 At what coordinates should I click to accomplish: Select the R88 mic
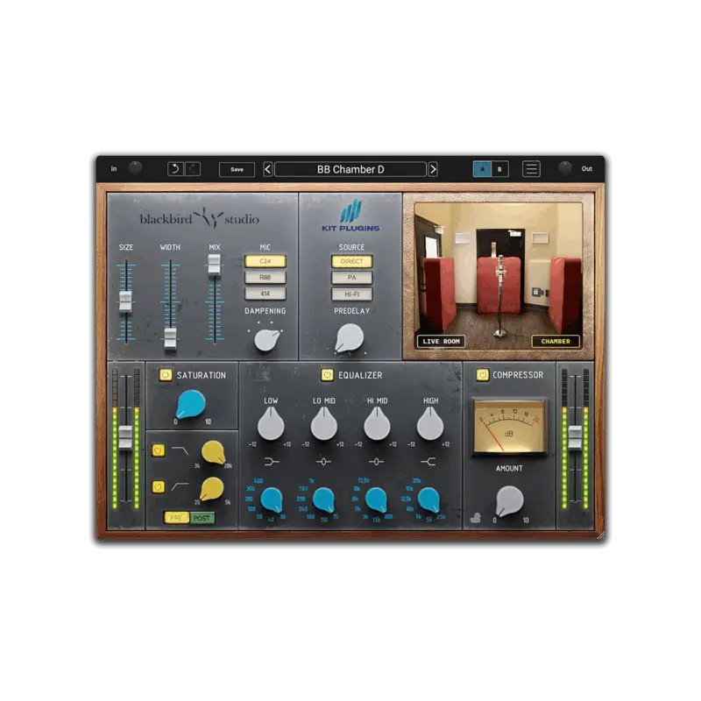[x=266, y=277]
